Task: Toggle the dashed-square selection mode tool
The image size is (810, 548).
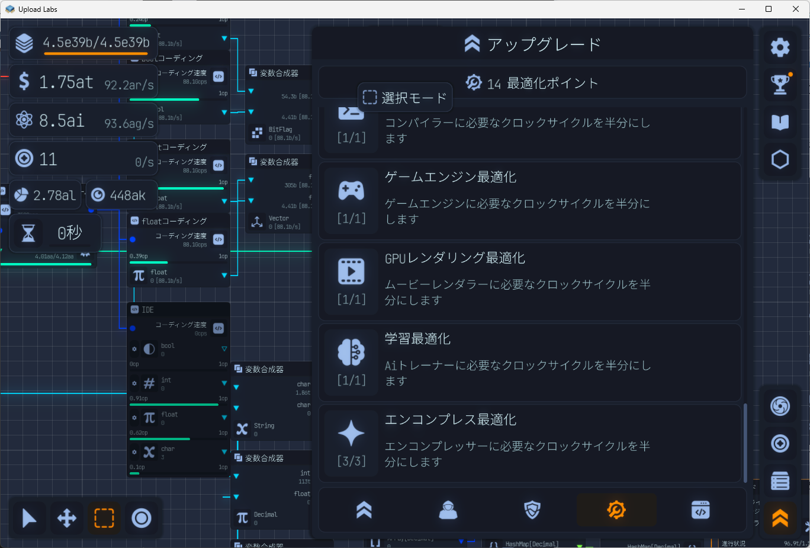Action: click(104, 518)
